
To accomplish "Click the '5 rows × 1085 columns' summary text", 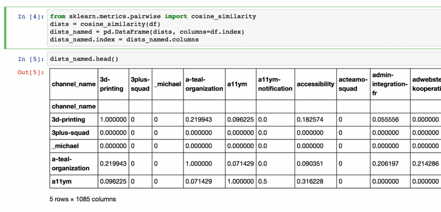I will click(x=83, y=199).
